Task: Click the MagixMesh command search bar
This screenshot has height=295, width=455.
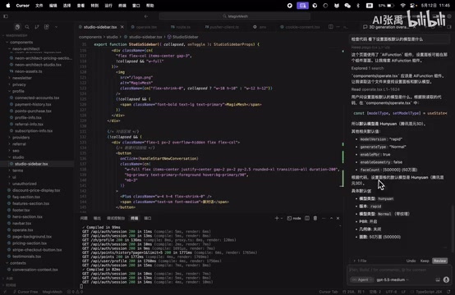Action: point(235,16)
